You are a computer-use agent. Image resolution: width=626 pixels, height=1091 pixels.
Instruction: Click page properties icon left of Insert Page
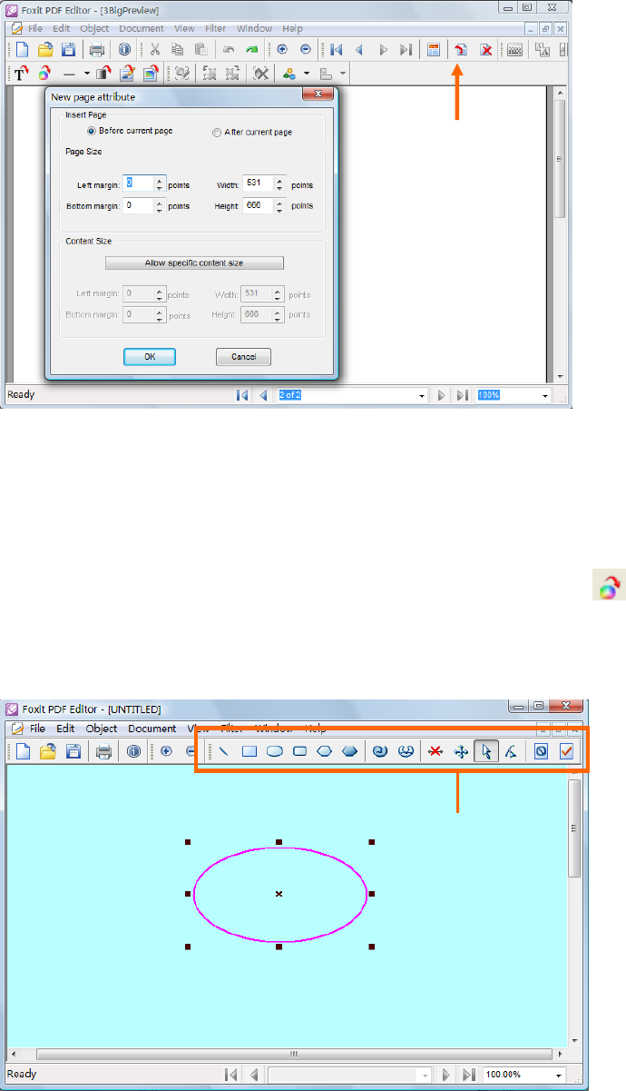[434, 50]
